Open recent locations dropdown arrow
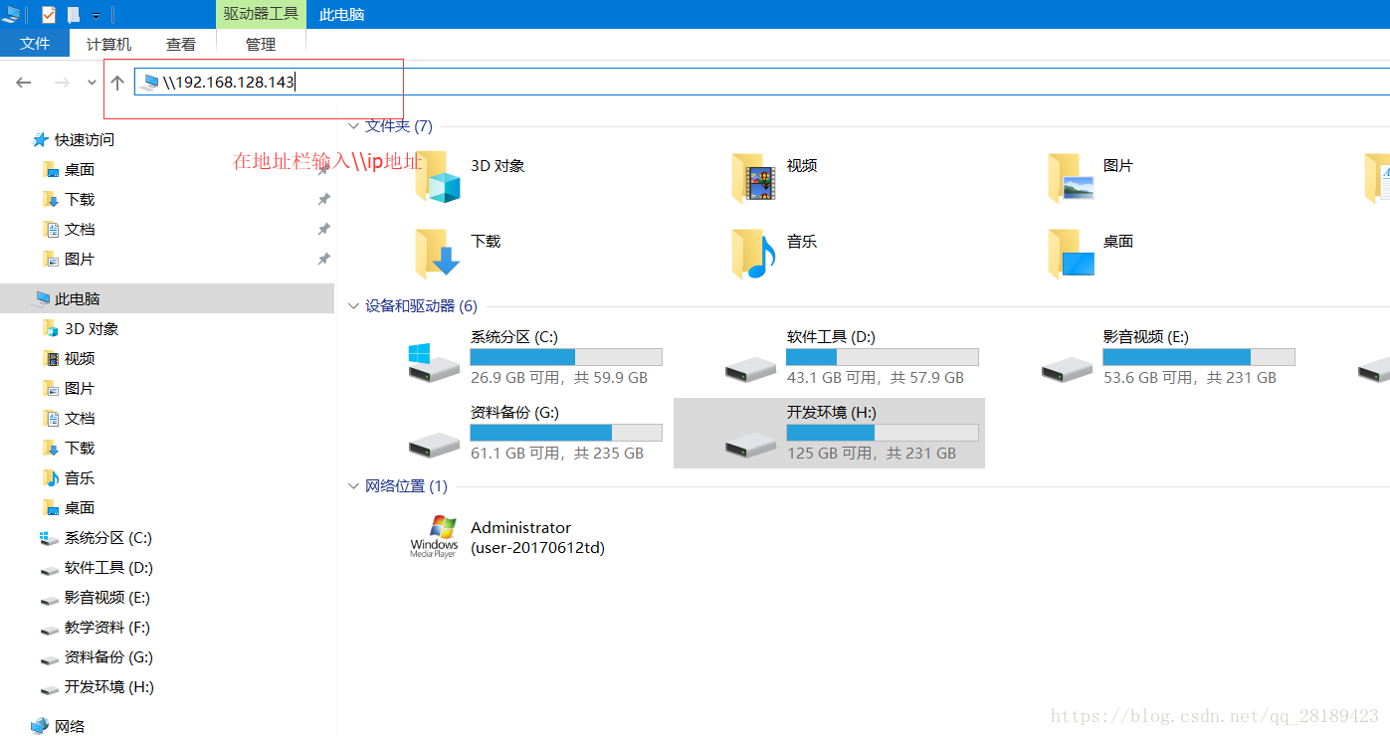1390x736 pixels. pyautogui.click(x=92, y=83)
